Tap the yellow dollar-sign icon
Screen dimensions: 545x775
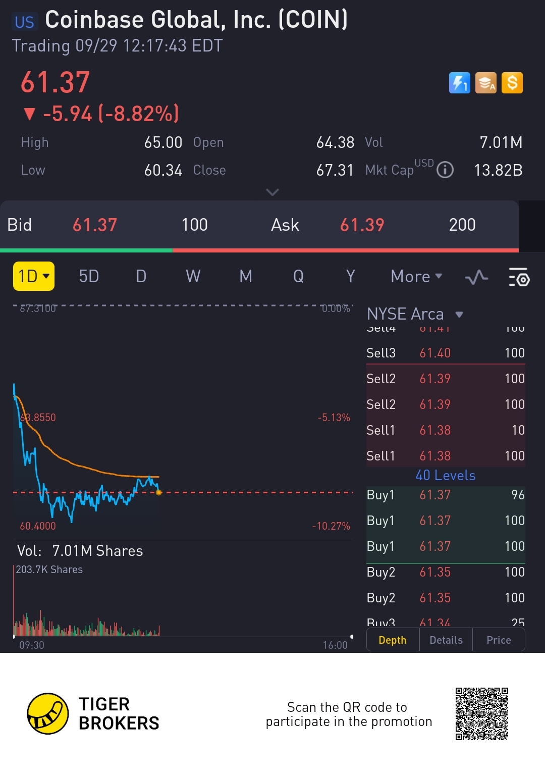pos(512,83)
